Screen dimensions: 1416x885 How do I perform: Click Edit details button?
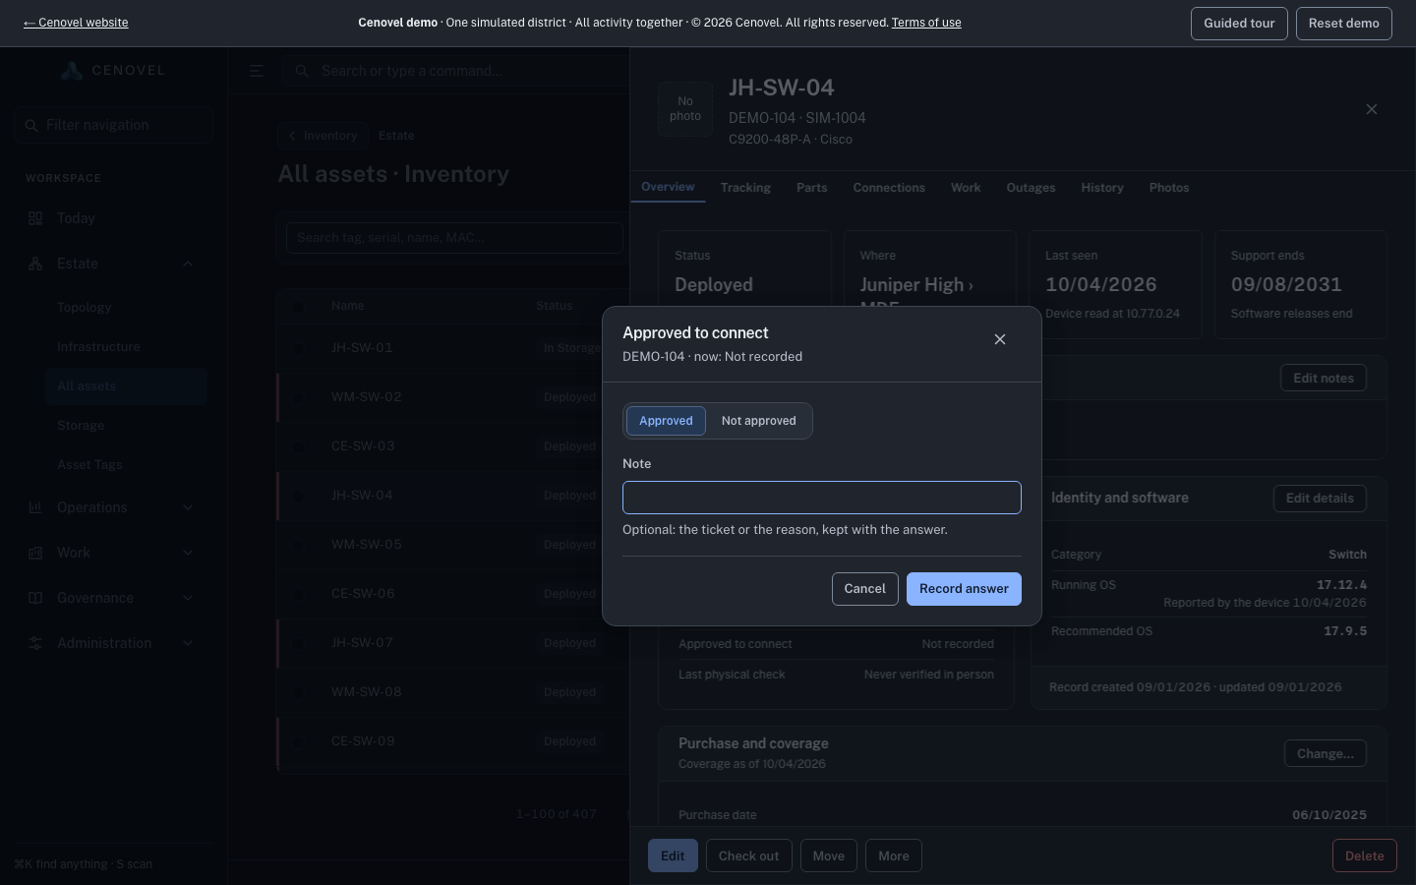pos(1320,498)
